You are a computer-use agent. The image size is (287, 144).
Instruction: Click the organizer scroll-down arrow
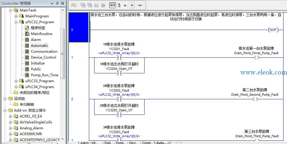[63, 139]
